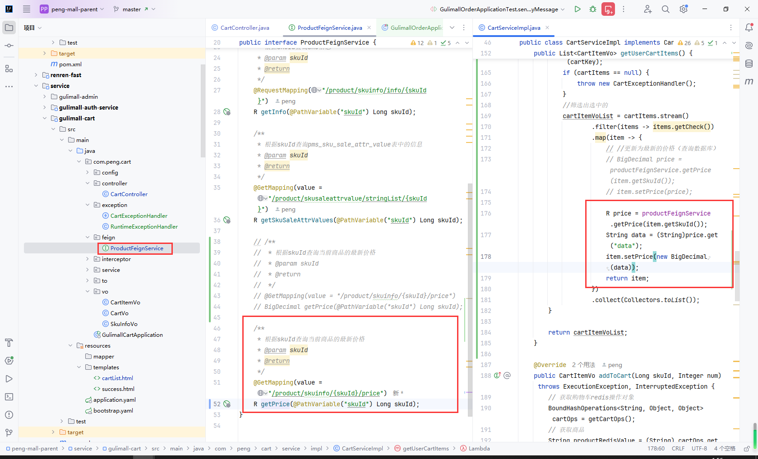This screenshot has height=459, width=758.
Task: Collapse the templates folder
Action: point(79,367)
